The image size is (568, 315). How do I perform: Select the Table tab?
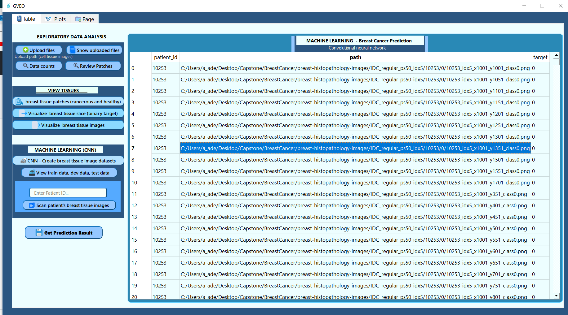[x=26, y=19]
